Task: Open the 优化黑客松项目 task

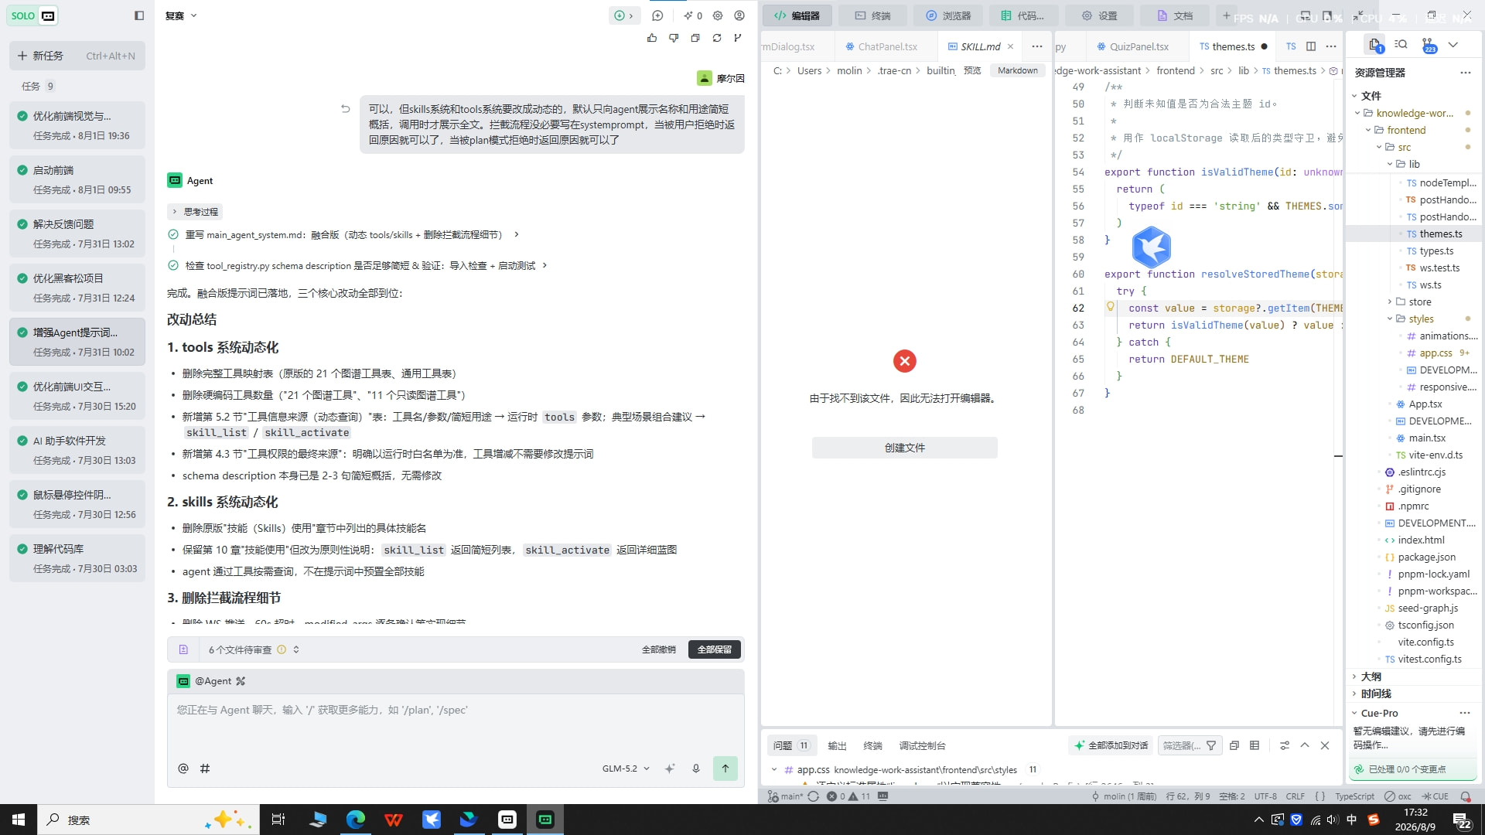Action: (77, 288)
